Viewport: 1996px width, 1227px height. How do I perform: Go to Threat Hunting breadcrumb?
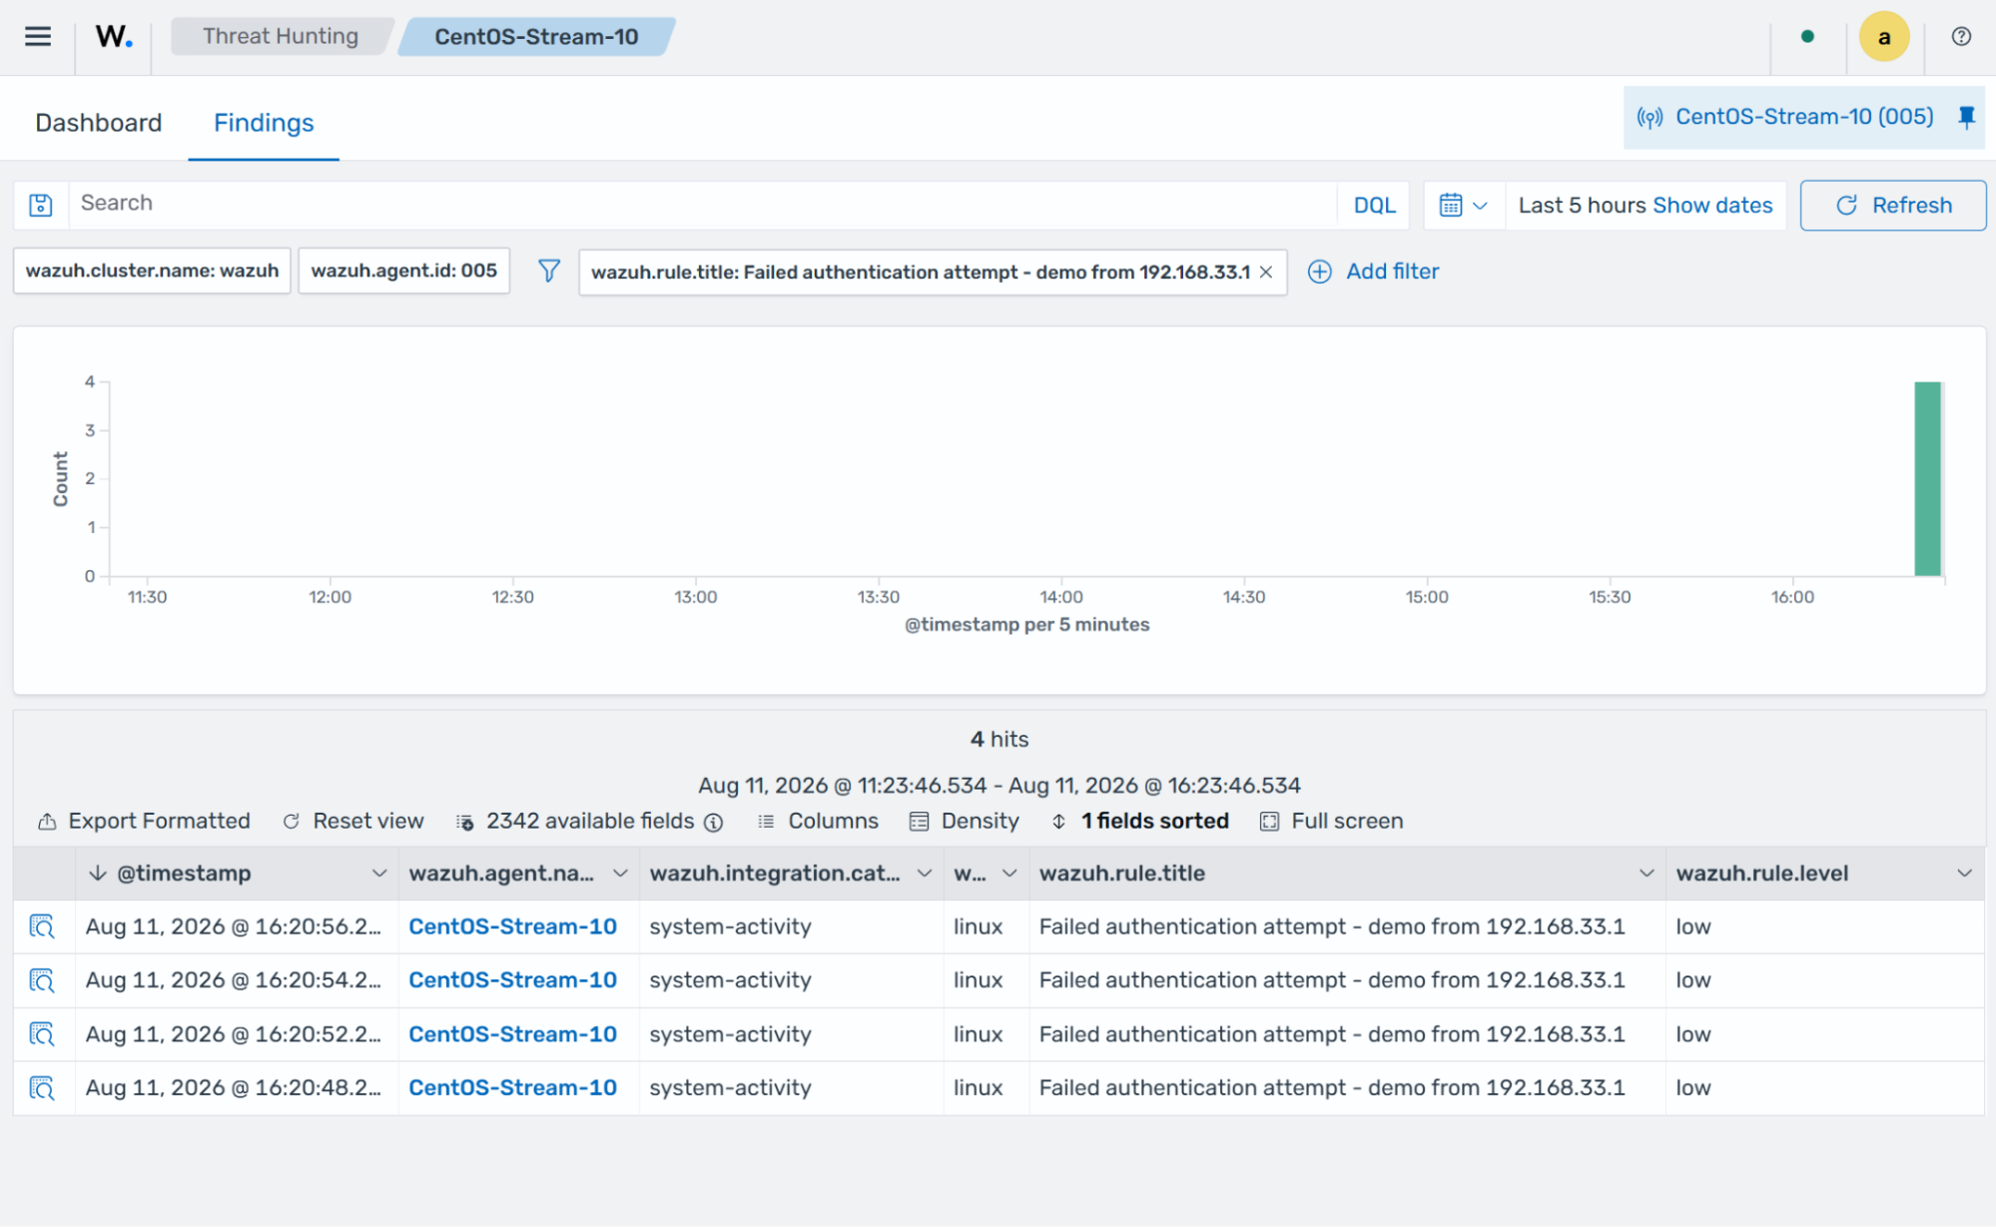coord(281,37)
